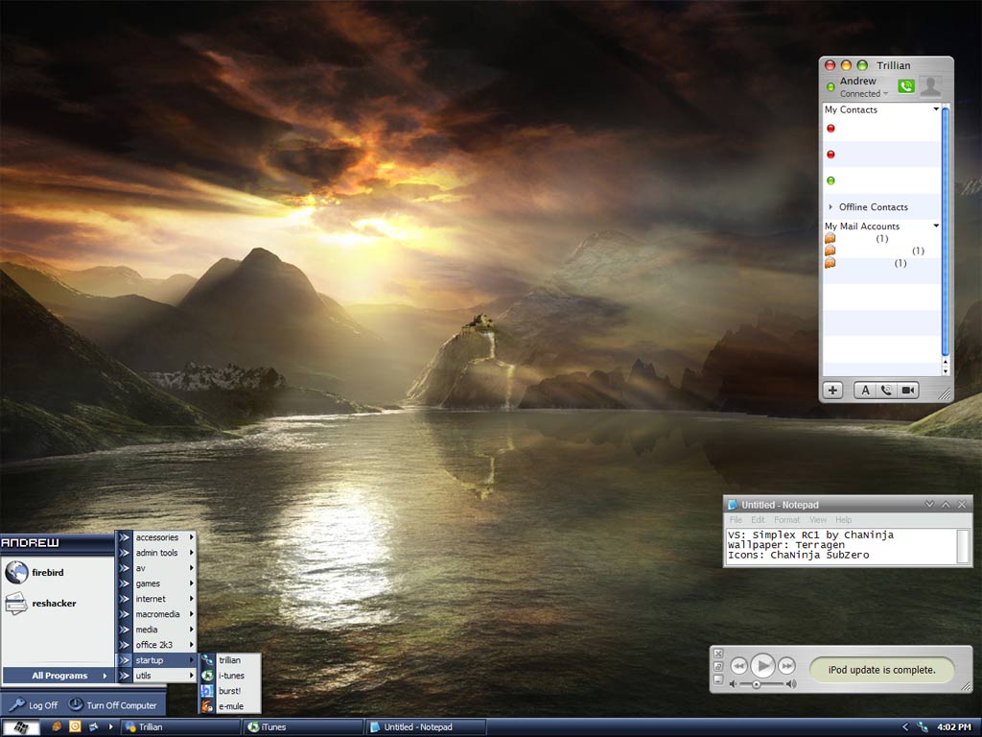Expand the Offline Contacts group
The height and width of the screenshot is (737, 982).
point(830,207)
